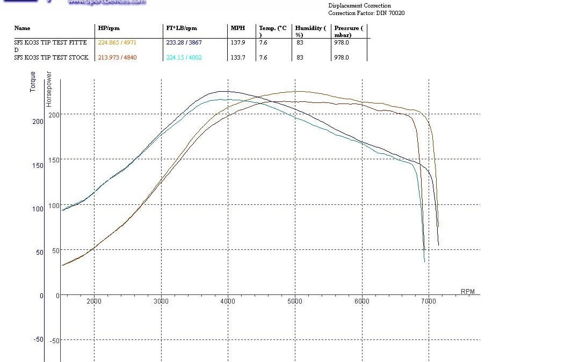Screen dimensions: 565x362
Task: Select the 'SFS KO3S TIP TEST FITTED' row name
Action: pos(50,46)
